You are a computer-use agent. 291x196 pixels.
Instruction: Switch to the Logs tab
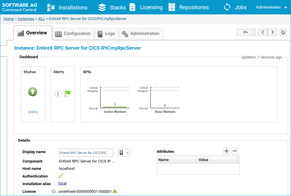[106, 34]
